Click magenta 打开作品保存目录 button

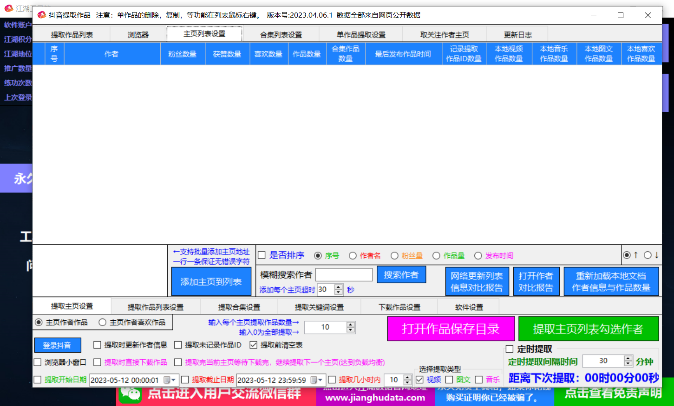point(451,329)
